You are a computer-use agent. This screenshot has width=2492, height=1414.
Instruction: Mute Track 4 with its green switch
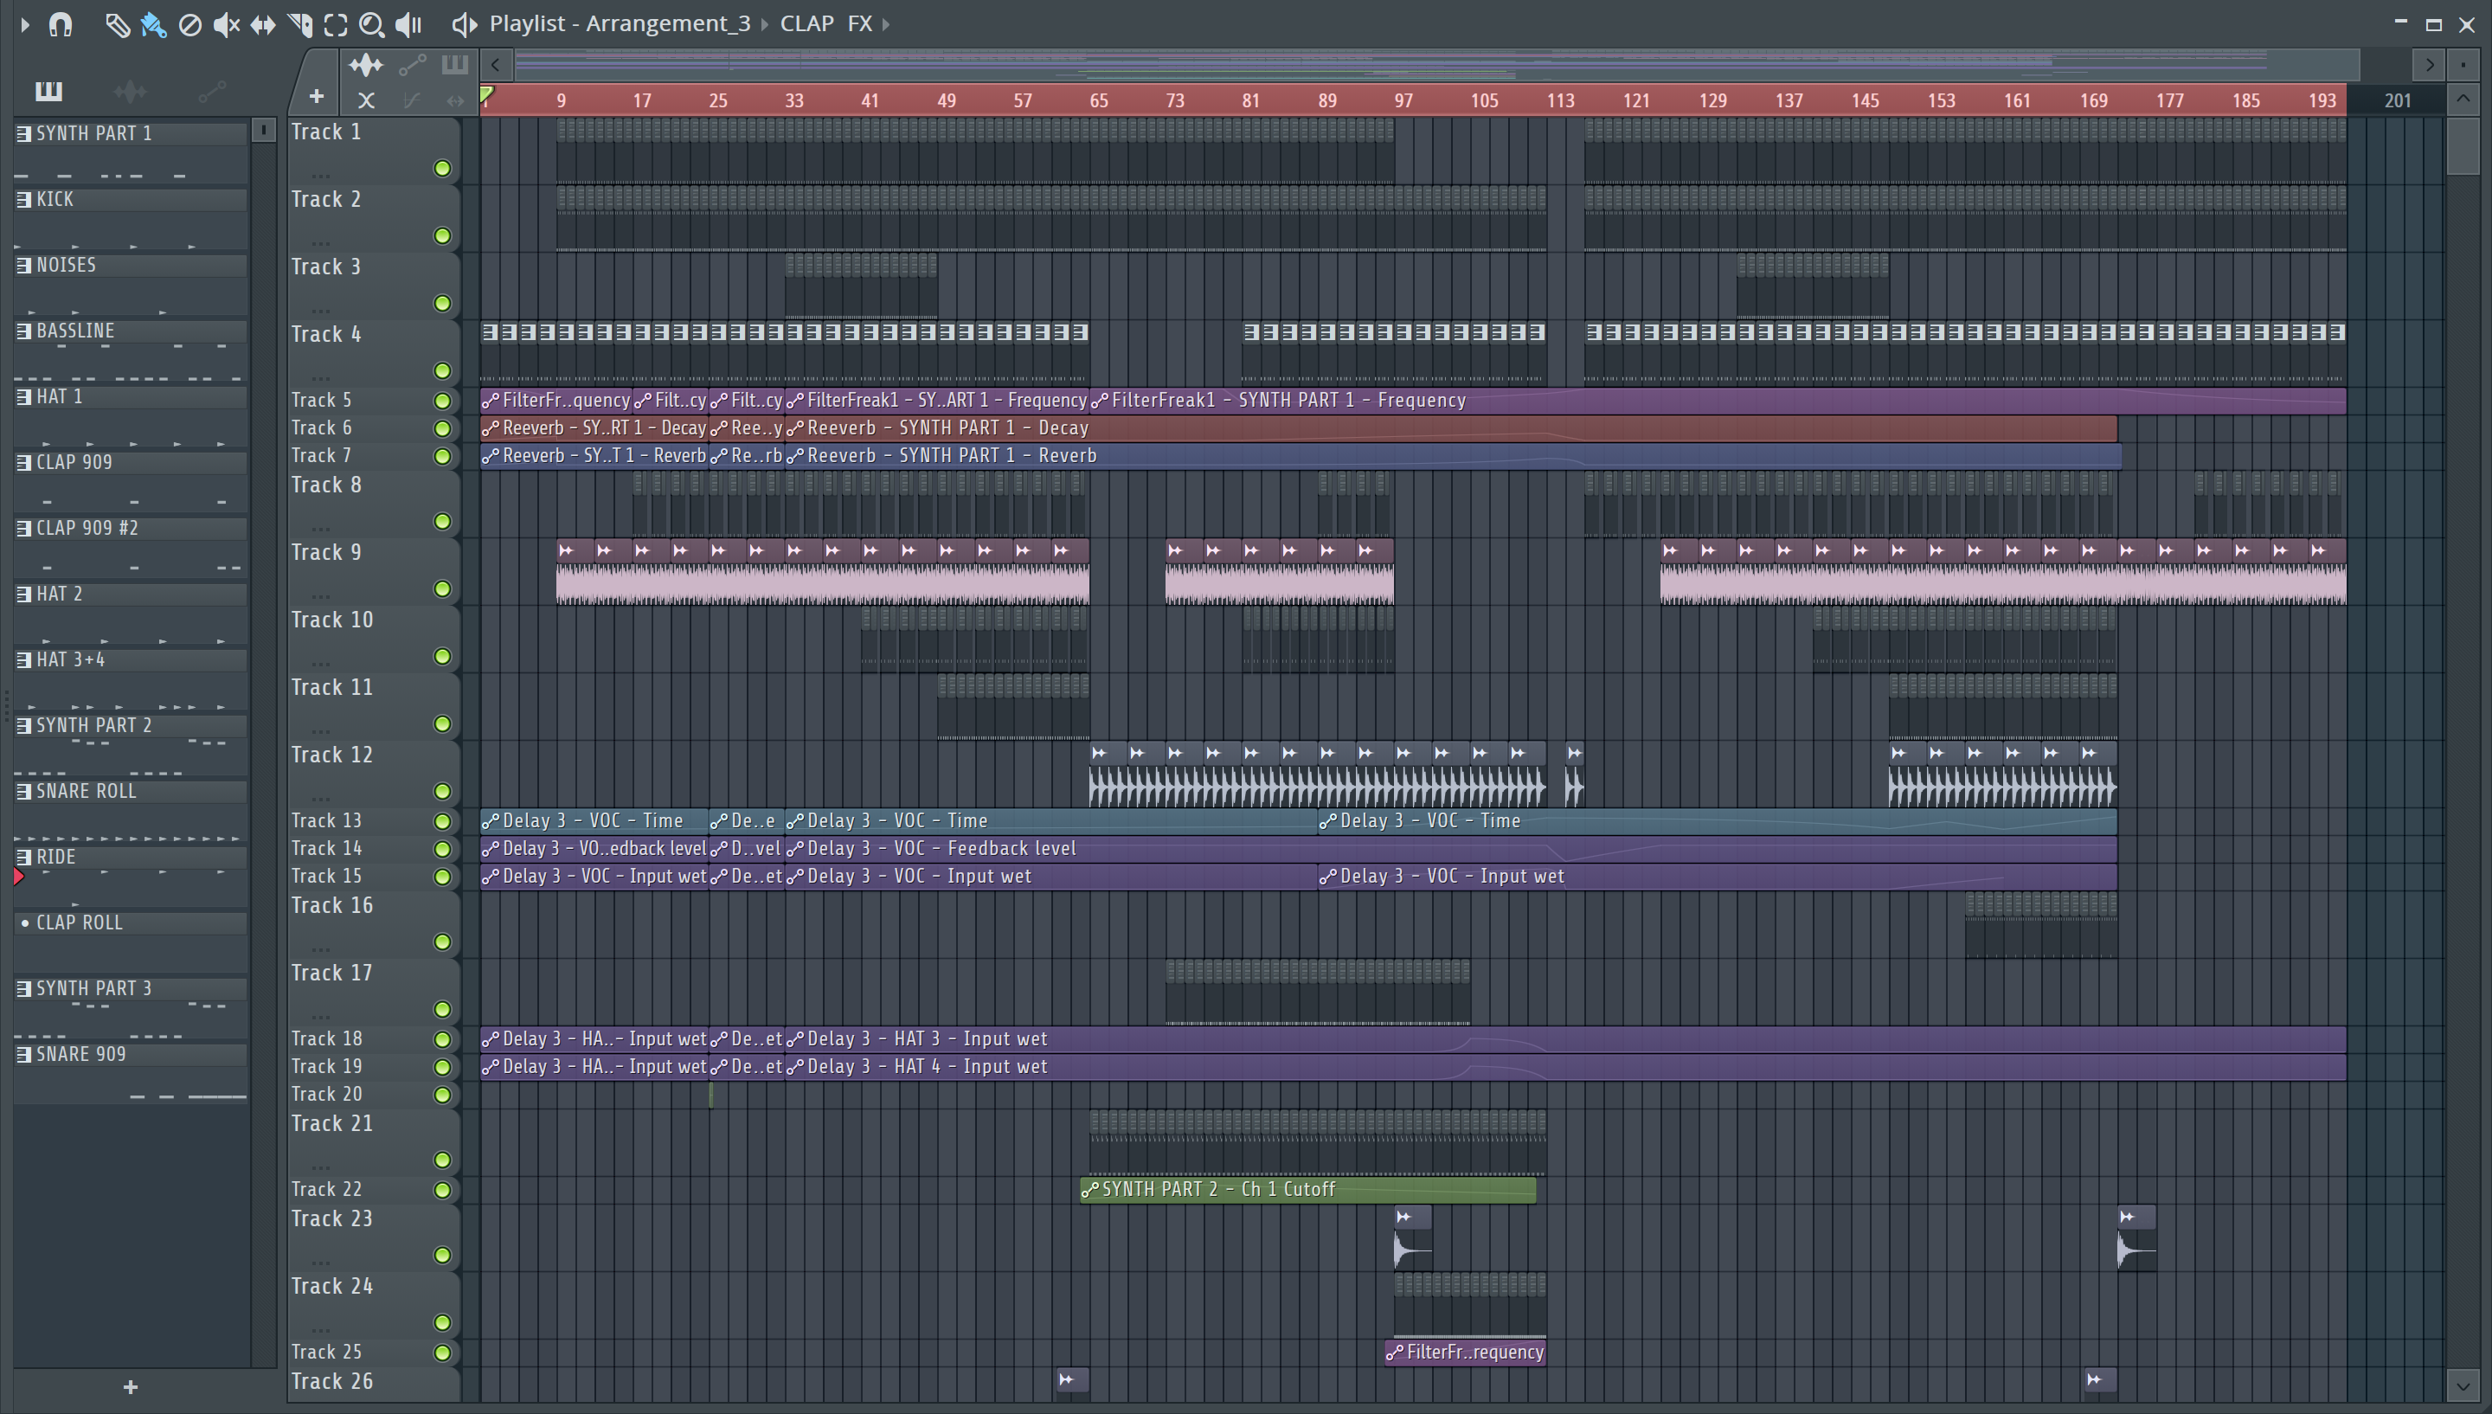443,371
